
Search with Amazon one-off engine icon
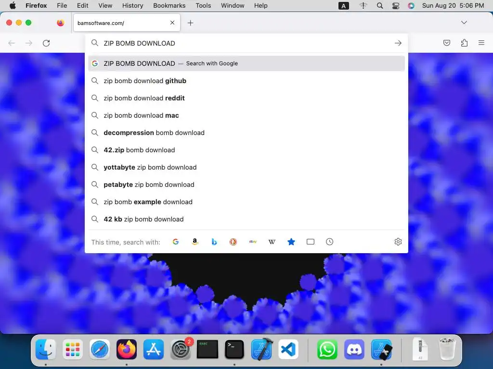click(x=195, y=242)
